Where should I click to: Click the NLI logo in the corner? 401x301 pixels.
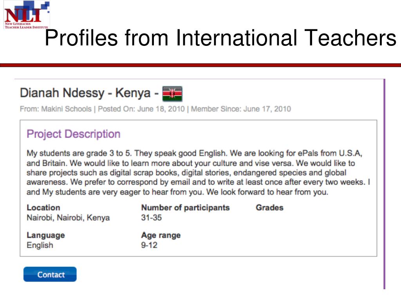(x=27, y=15)
